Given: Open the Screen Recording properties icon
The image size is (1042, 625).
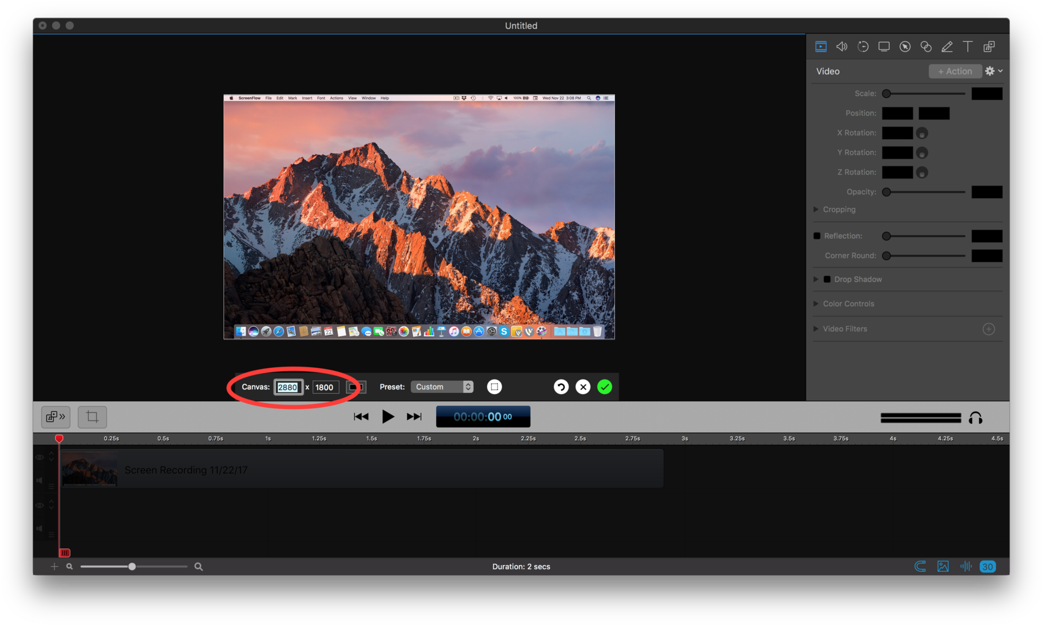Looking at the screenshot, I should pos(884,47).
